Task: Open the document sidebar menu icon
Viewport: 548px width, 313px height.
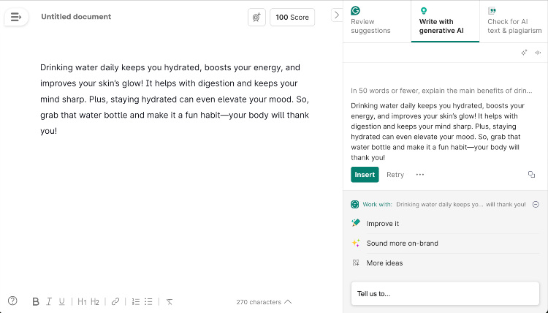Action: (16, 17)
